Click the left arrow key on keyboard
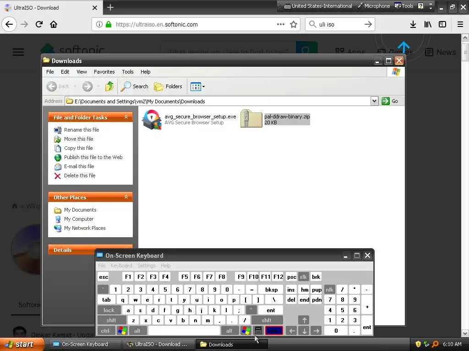 tap(292, 331)
